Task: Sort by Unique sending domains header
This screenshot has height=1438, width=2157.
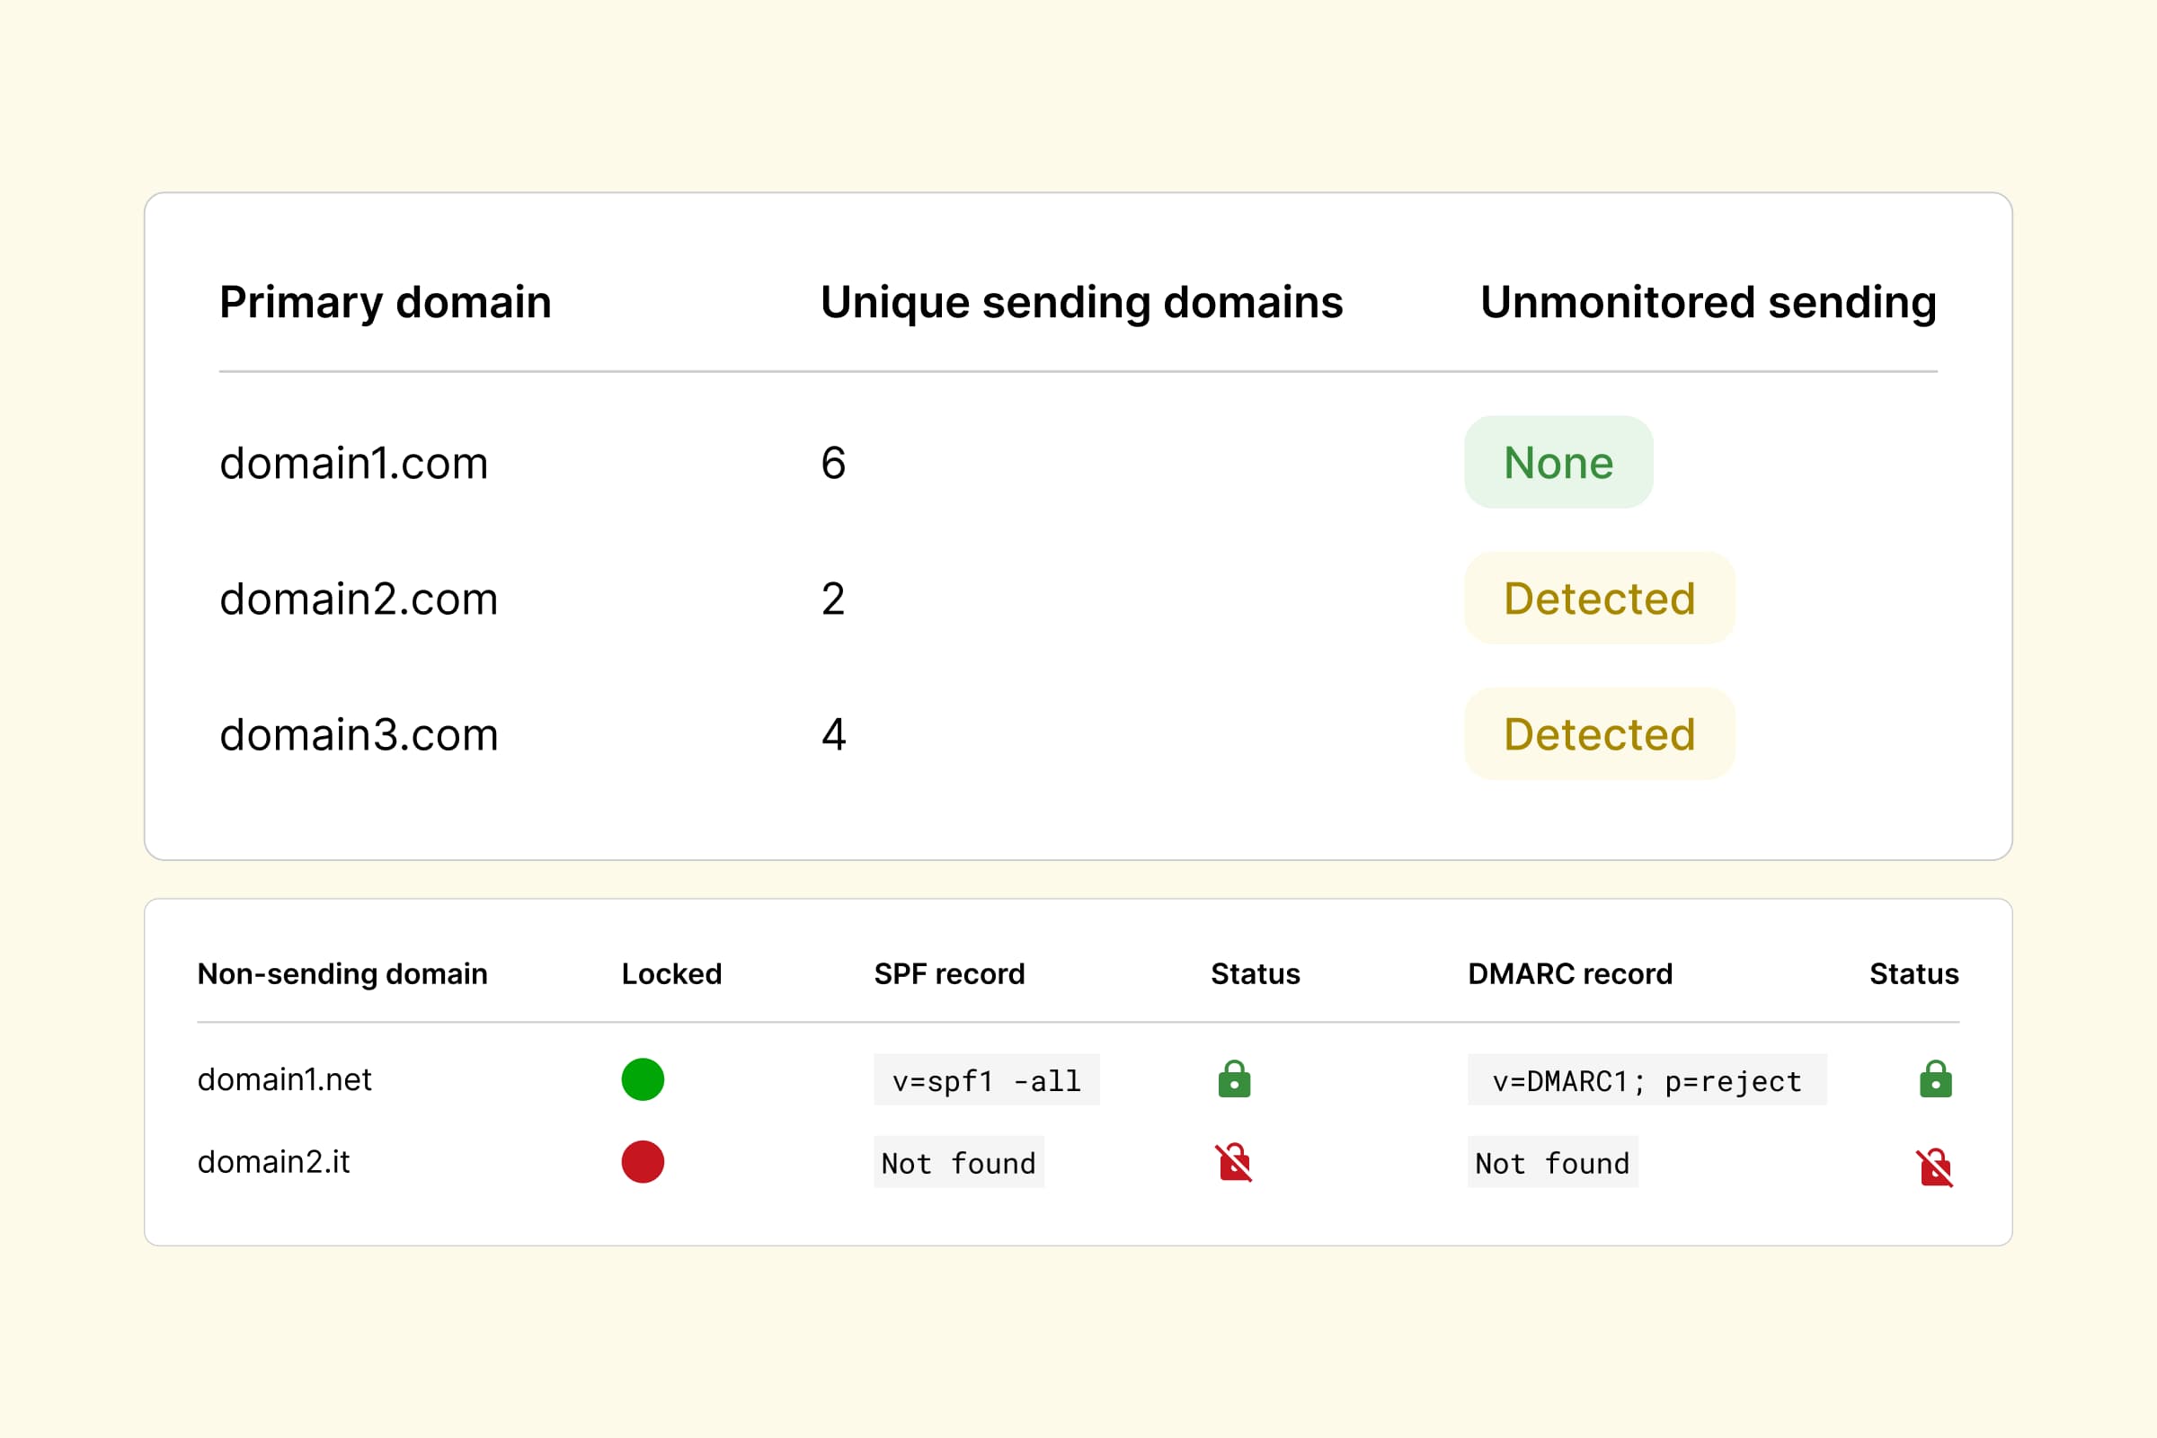Action: click(x=1081, y=302)
